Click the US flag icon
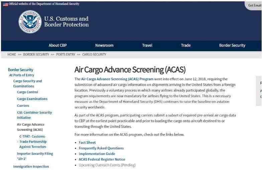This screenshot has height=170, width=263. click(6, 4)
